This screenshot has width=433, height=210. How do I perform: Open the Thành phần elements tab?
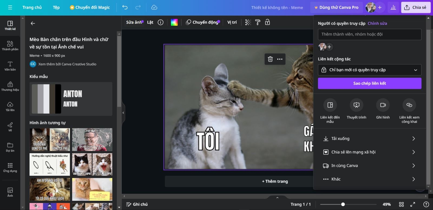[10, 46]
